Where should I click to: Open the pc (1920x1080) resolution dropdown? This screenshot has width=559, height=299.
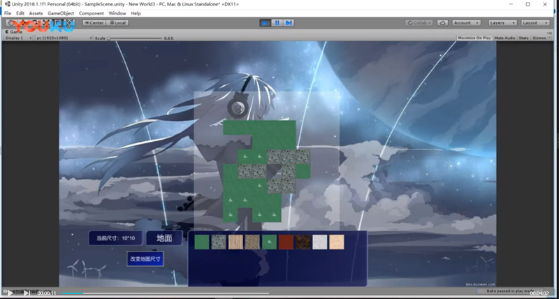(64, 38)
